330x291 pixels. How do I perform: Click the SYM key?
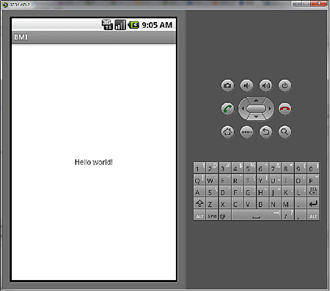click(212, 215)
